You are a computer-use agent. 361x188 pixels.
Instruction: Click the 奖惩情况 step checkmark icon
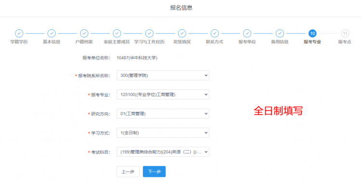click(182, 33)
